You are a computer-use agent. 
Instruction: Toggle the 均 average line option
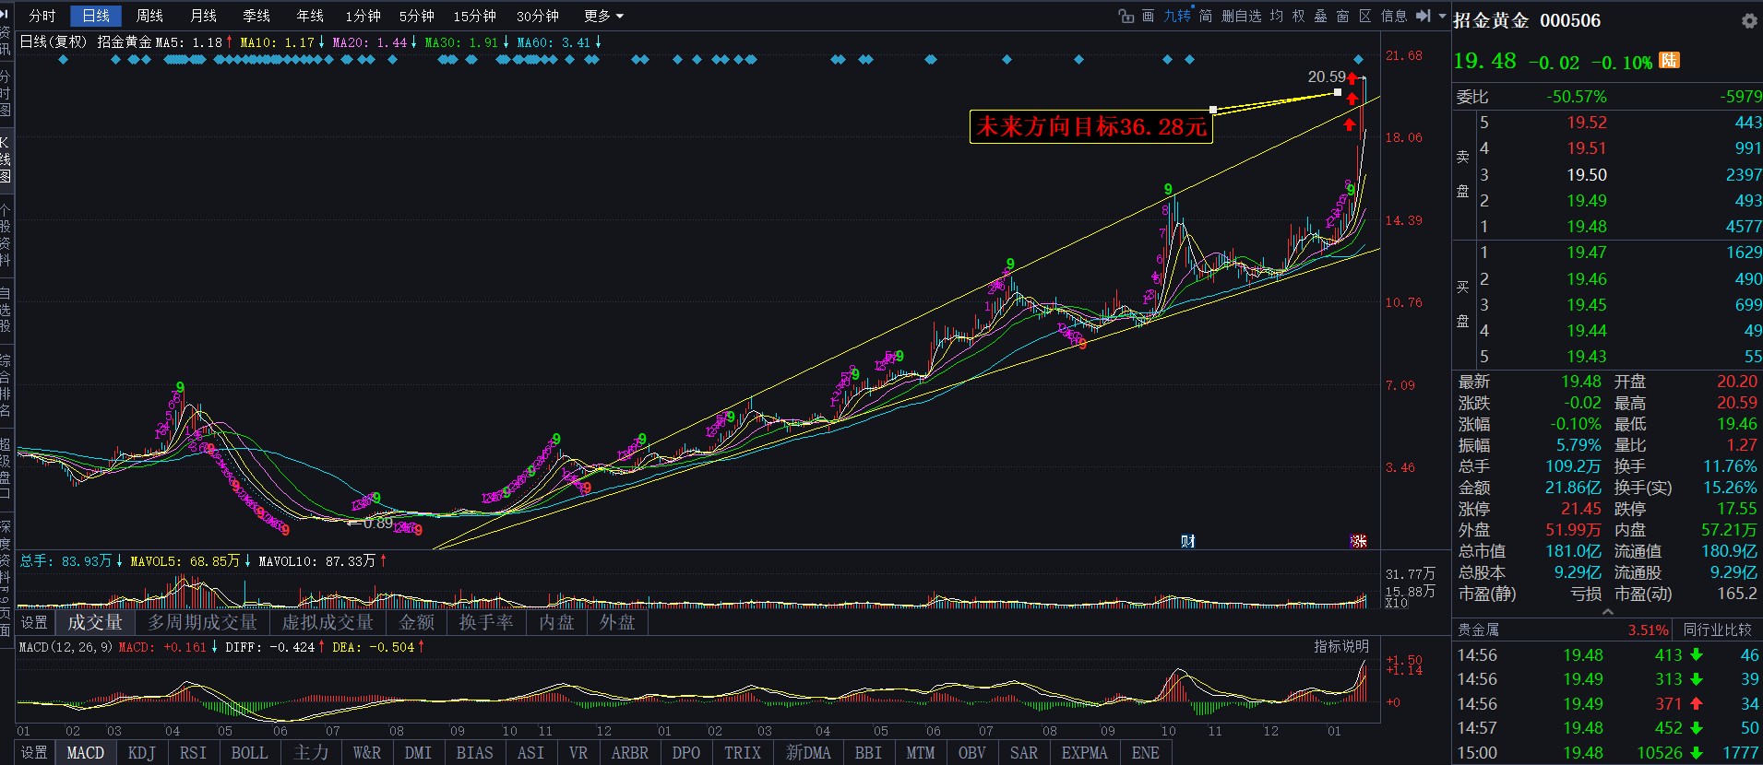tap(1277, 16)
